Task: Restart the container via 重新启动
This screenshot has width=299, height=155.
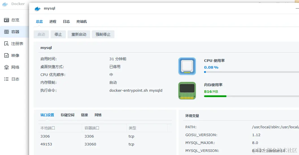Action: pos(79,34)
